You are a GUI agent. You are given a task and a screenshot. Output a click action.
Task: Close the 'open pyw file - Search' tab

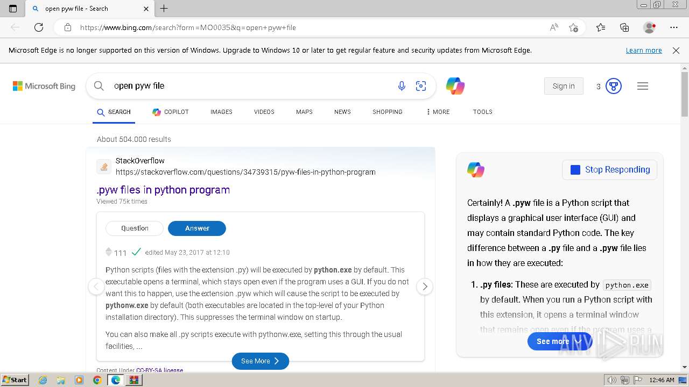(146, 9)
